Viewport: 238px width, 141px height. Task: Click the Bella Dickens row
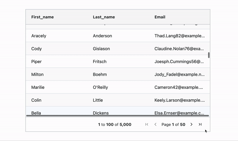[x=118, y=112]
